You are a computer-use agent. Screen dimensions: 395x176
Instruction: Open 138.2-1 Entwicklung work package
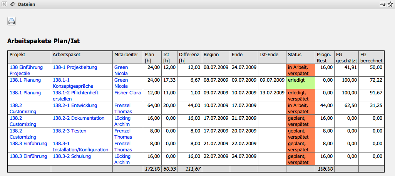75,106
